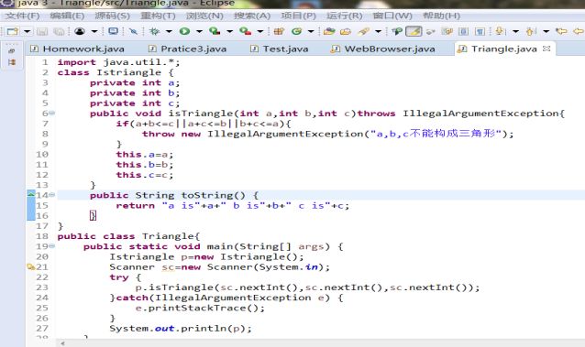585x347 pixels.
Task: Expand the Search dropdown arrow
Action: [x=378, y=31]
